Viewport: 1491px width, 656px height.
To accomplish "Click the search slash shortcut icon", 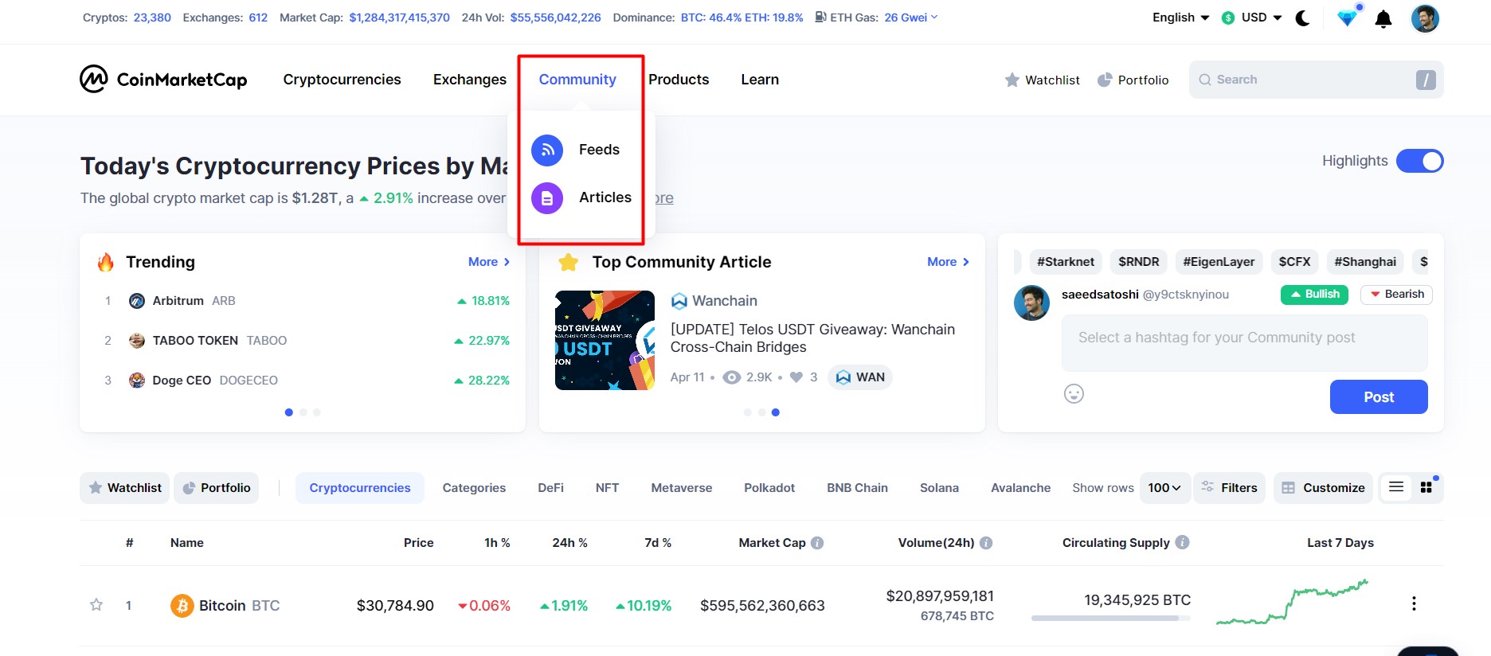I will pyautogui.click(x=1426, y=80).
